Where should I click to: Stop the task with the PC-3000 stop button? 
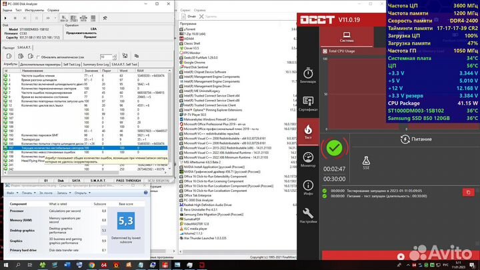(x=15, y=19)
